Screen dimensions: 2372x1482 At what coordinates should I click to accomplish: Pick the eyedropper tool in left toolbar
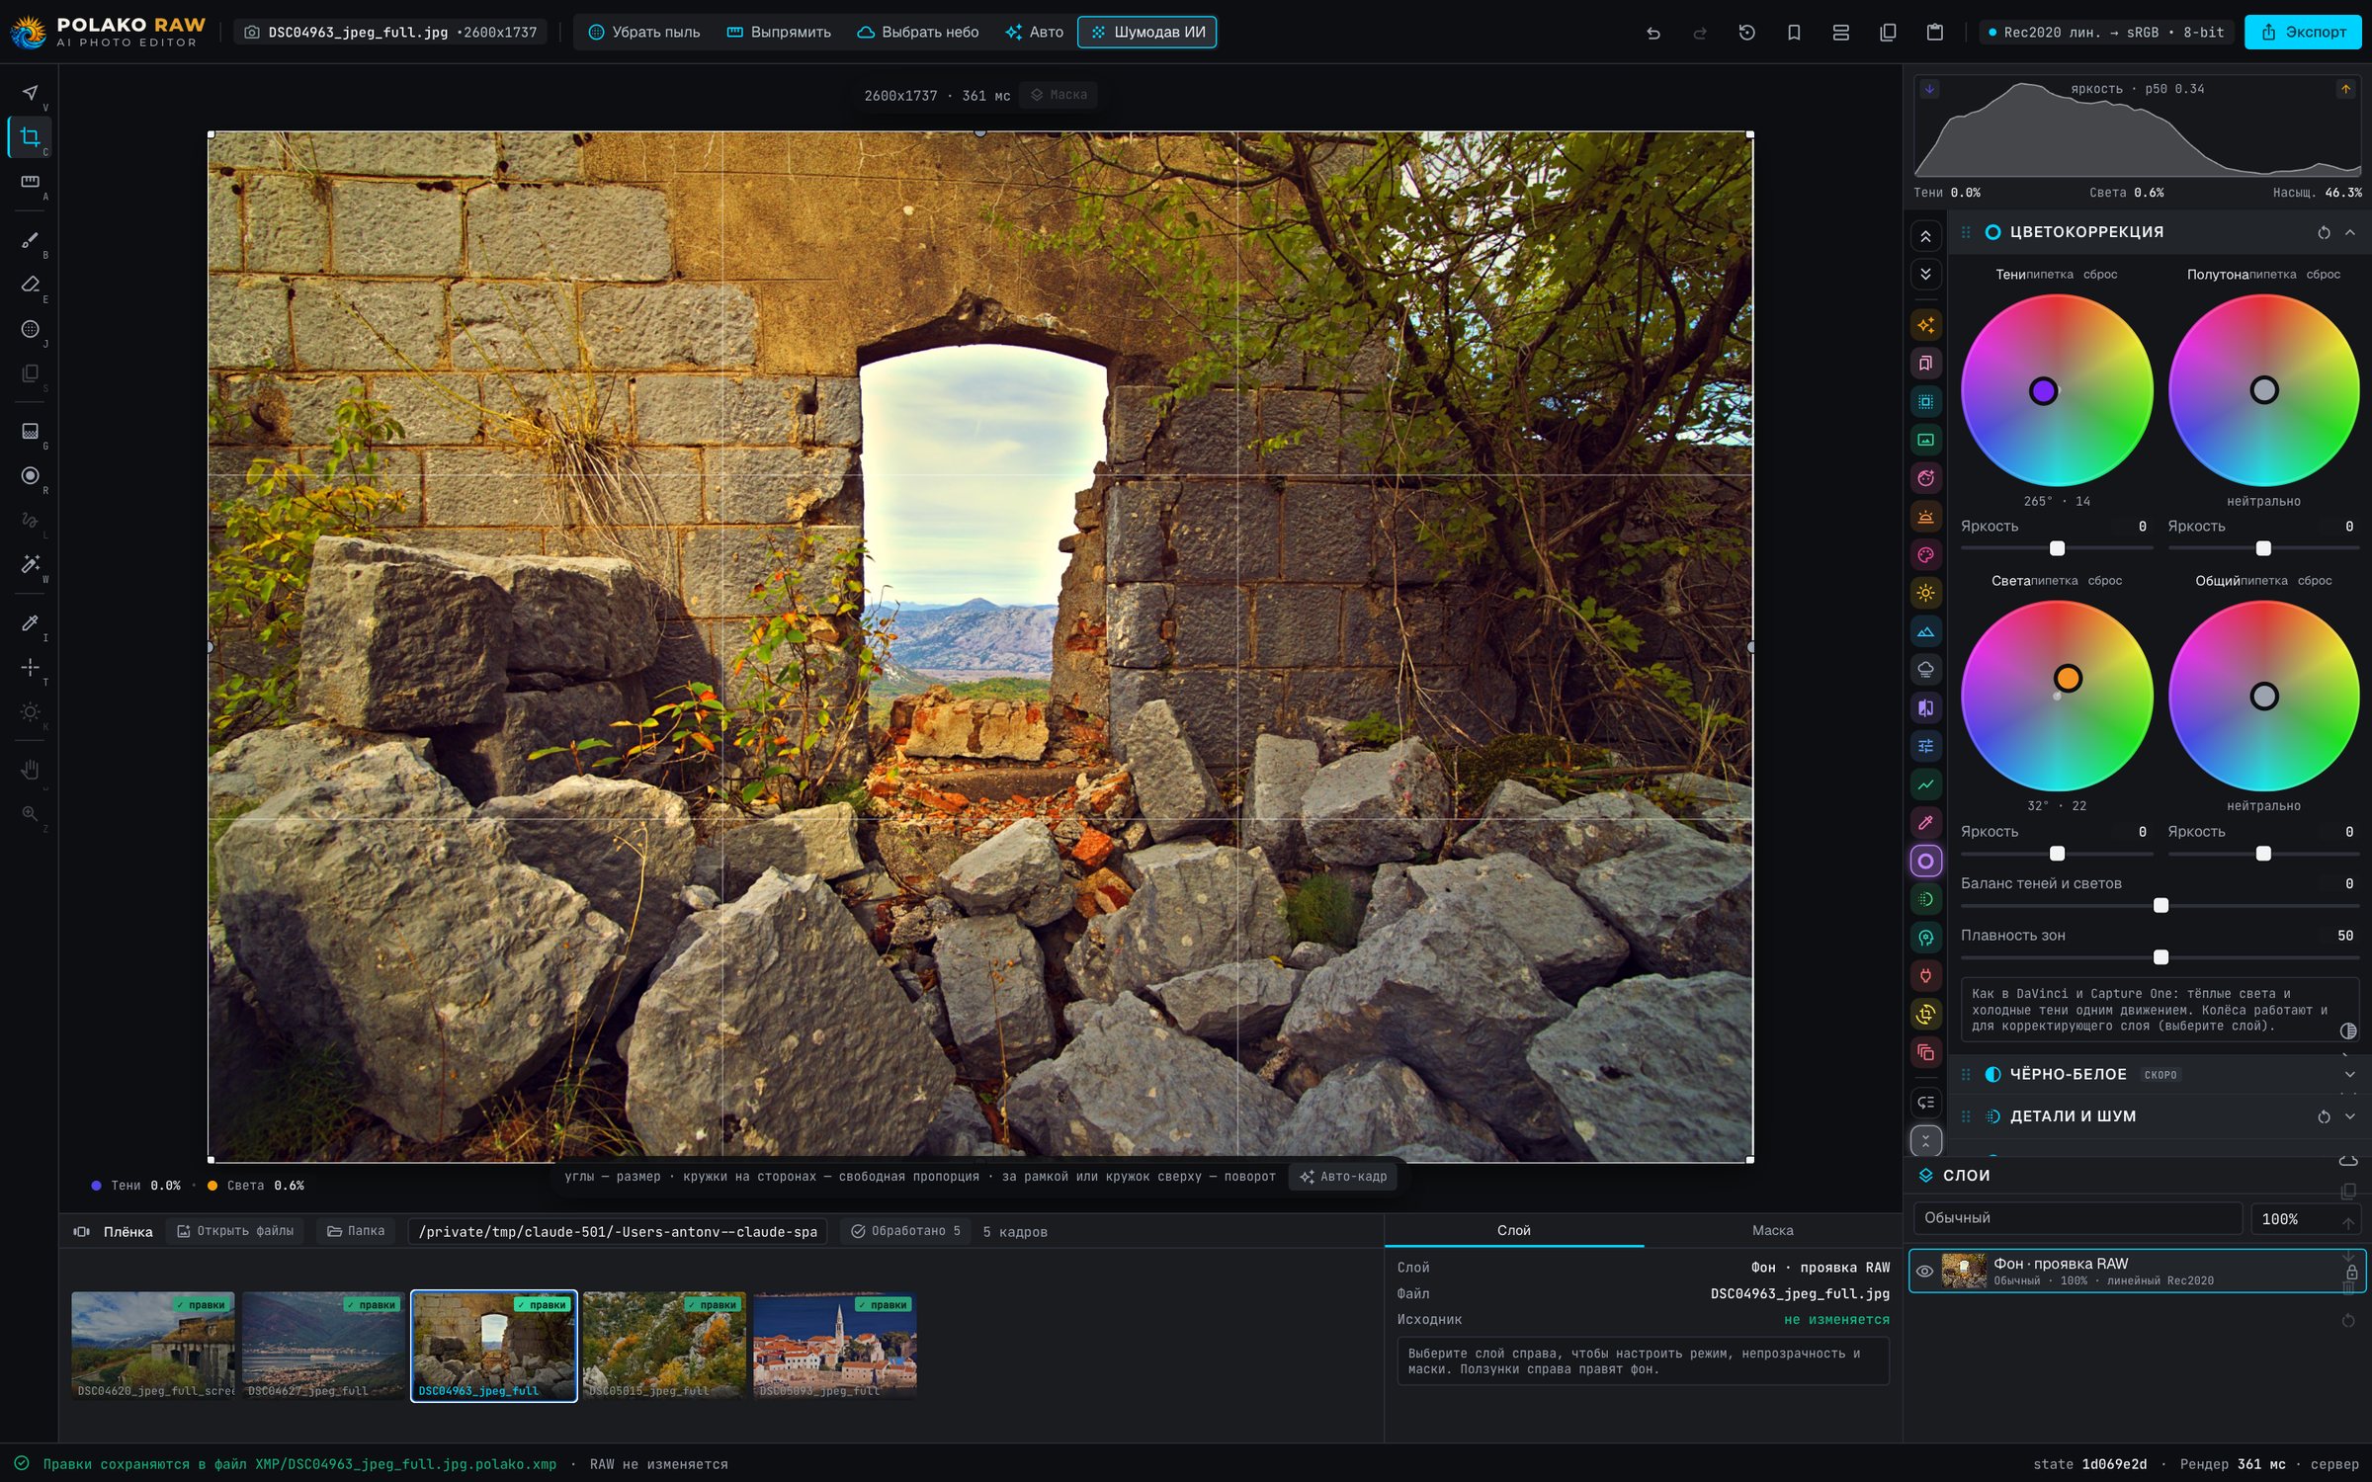pyautogui.click(x=31, y=622)
